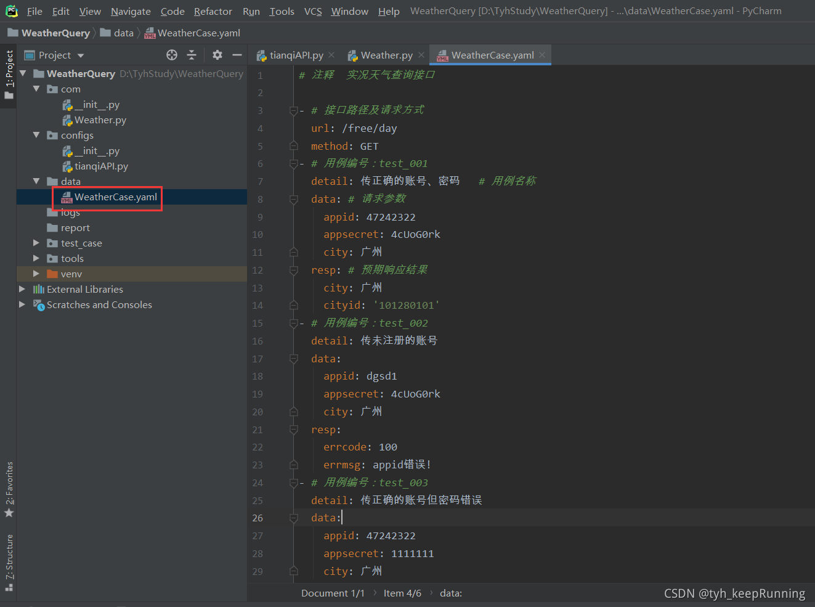Fold the data block at line 26
The width and height of the screenshot is (815, 607).
point(294,518)
